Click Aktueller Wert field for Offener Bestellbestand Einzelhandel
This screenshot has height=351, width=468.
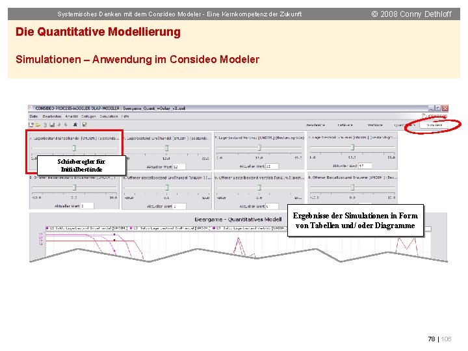coord(87,206)
